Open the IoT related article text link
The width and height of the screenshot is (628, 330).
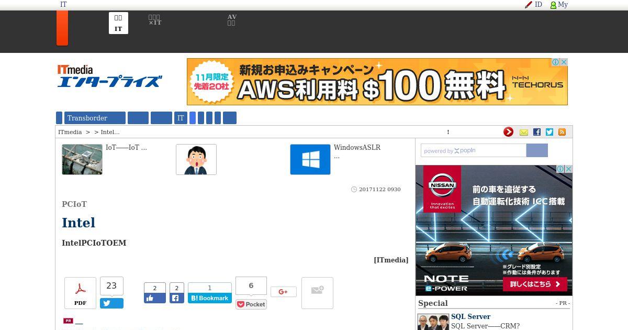126,148
